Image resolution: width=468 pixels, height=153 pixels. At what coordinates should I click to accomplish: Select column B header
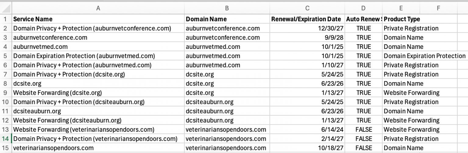[227, 8]
